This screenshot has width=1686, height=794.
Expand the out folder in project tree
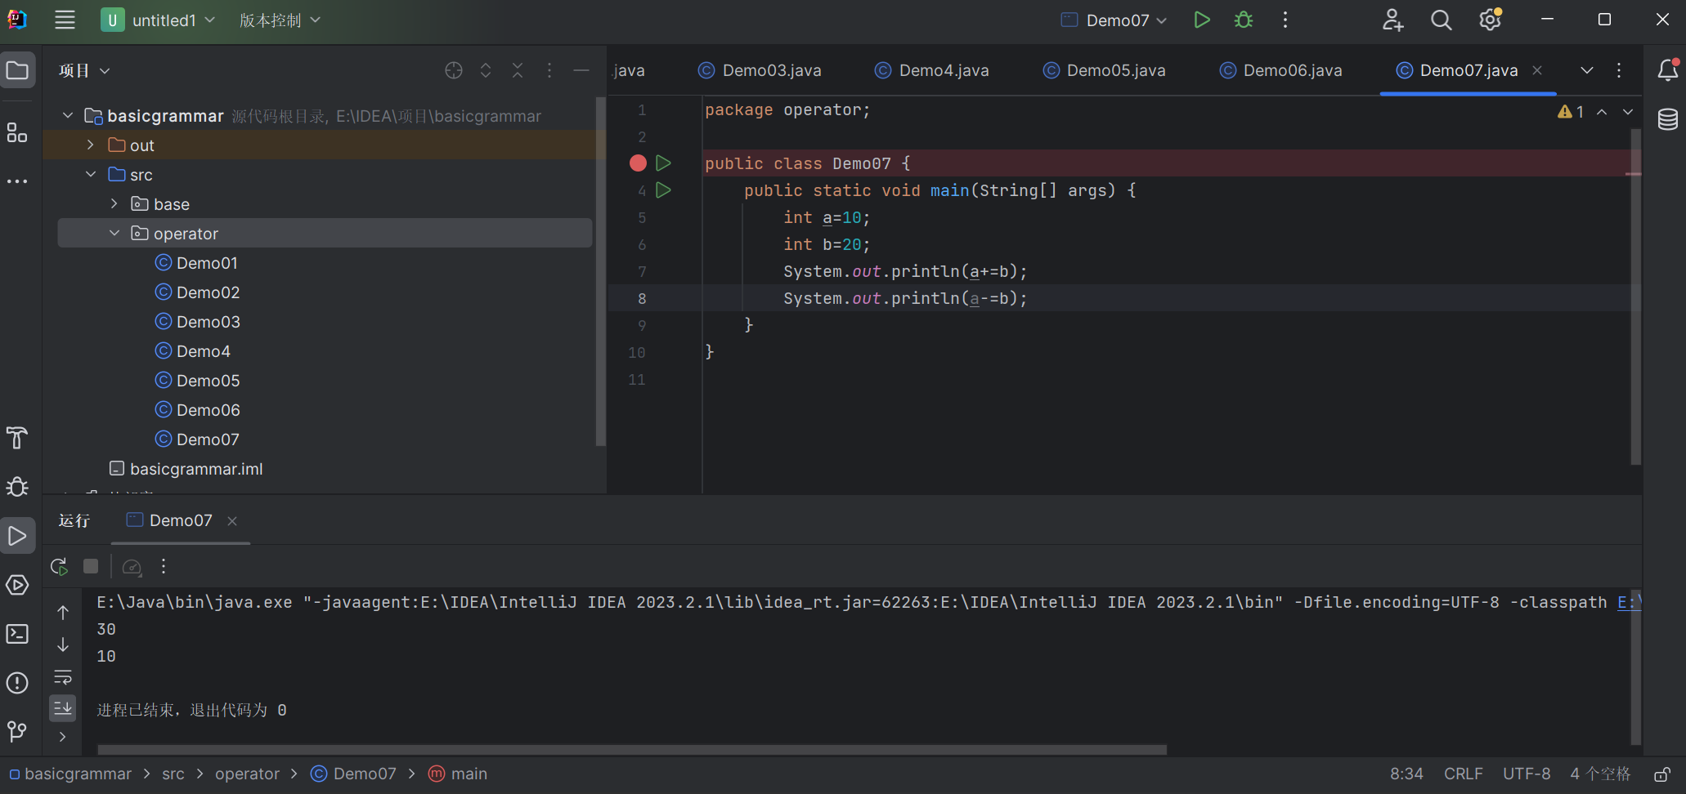(x=91, y=145)
